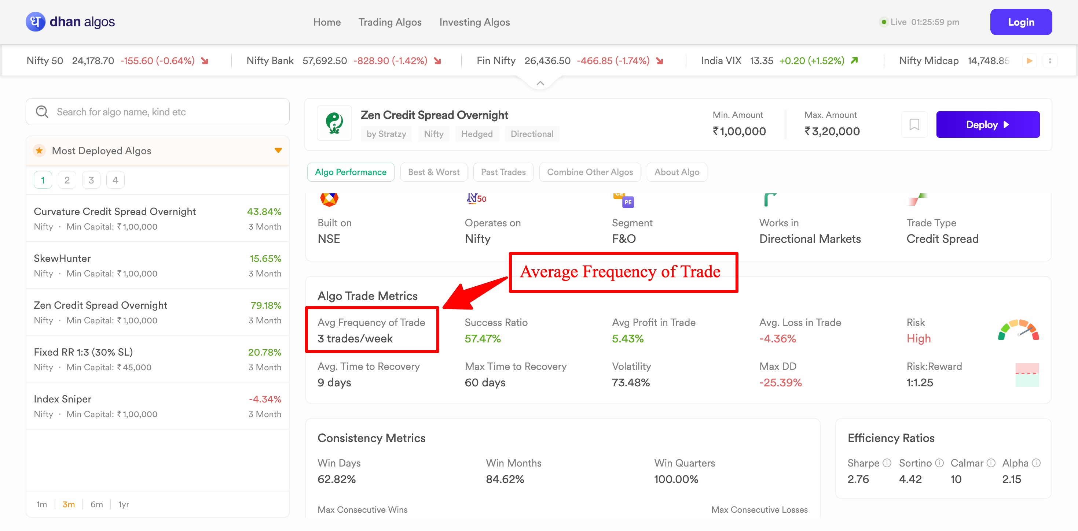Click the Nifty 50 operates-on icon

(476, 198)
